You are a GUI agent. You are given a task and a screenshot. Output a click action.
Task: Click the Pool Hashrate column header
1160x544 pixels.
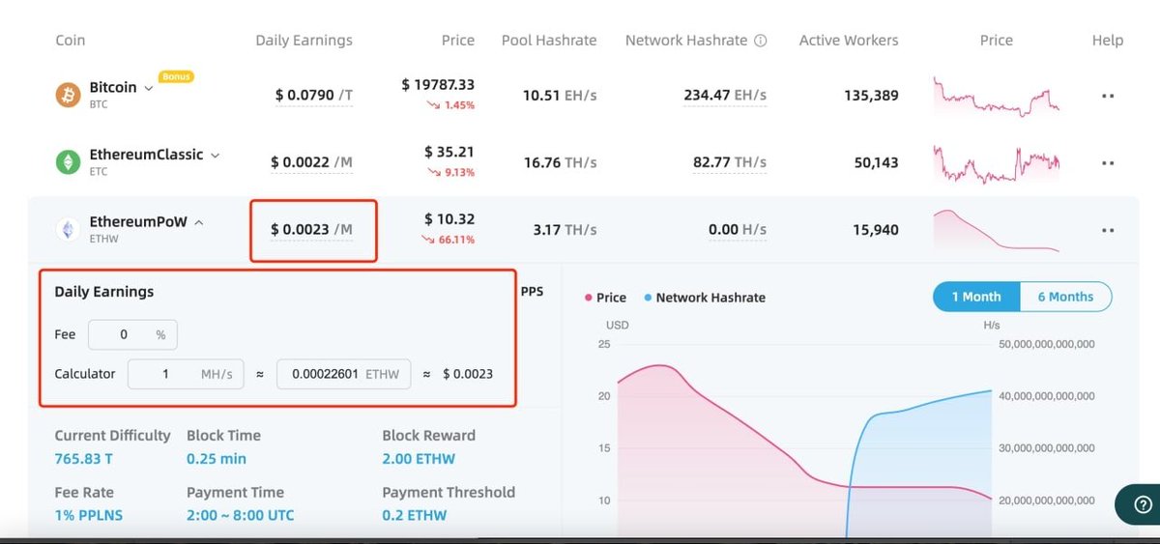click(549, 41)
